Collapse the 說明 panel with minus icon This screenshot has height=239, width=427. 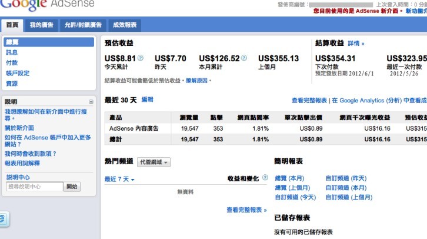click(91, 102)
